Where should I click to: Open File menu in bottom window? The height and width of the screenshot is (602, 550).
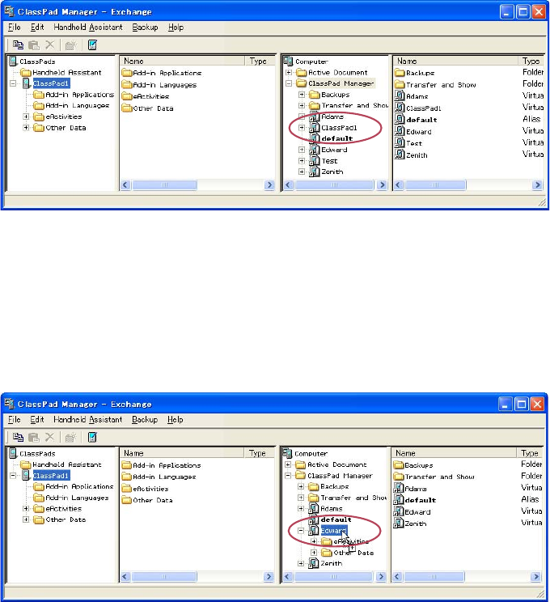[x=15, y=420]
